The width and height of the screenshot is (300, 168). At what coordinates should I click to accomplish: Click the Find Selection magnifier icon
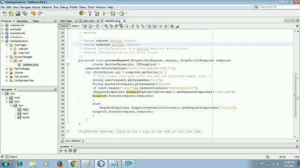click(x=106, y=26)
